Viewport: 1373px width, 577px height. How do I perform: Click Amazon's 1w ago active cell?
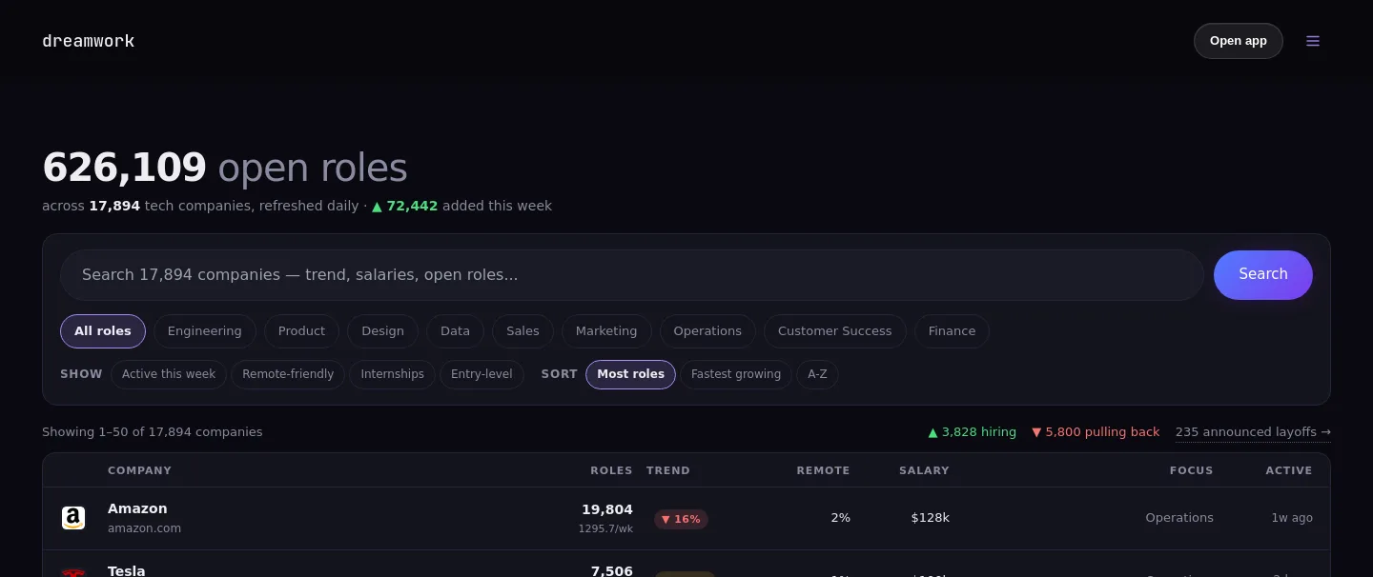pos(1292,518)
